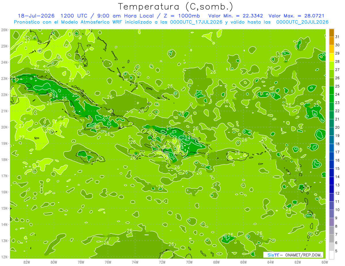
Task: Click the longitude axis label "60W"
Action: click(x=325, y=262)
